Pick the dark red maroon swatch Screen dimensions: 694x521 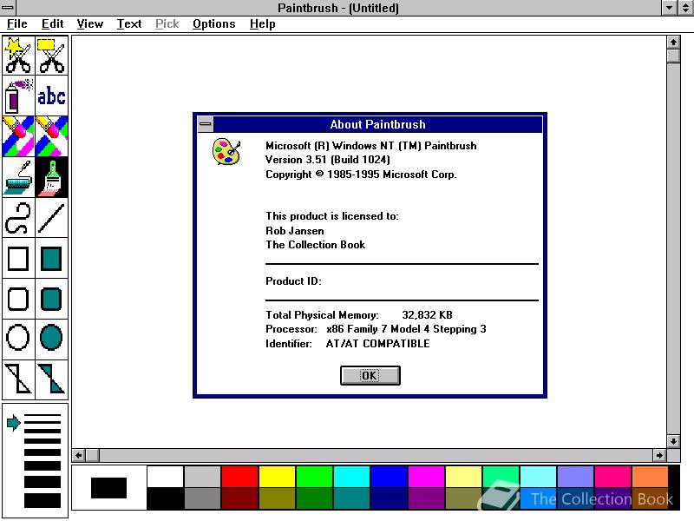coord(239,498)
